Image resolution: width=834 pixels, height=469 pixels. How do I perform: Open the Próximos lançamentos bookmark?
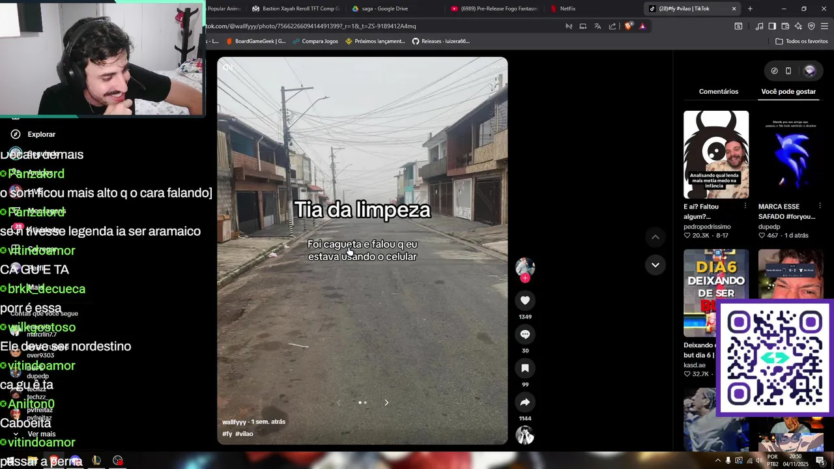point(375,41)
